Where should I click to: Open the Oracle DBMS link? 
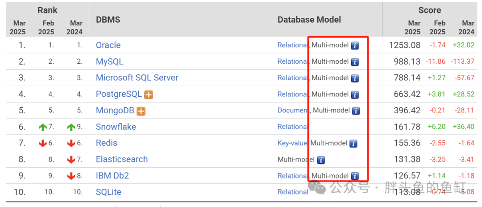click(108, 45)
